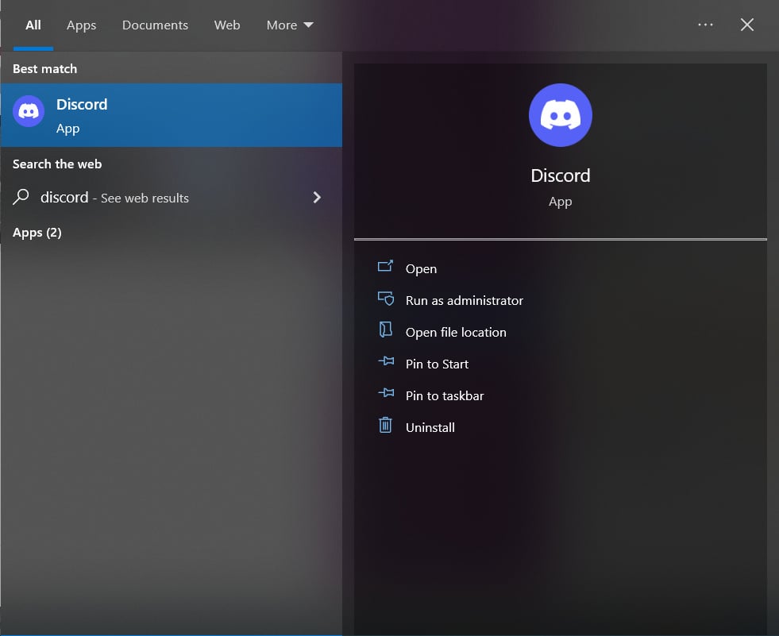The width and height of the screenshot is (779, 636).
Task: Click the search magnifier beside discord web result
Action: [x=20, y=197]
